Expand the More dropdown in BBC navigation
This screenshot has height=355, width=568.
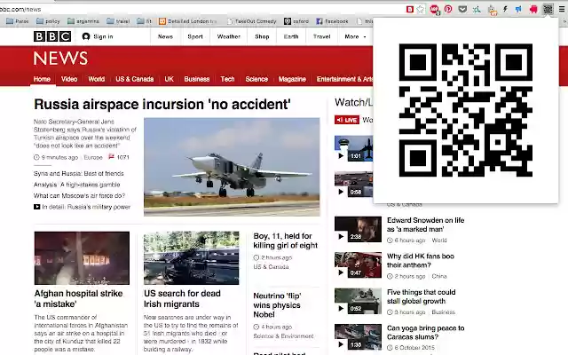pyautogui.click(x=354, y=36)
